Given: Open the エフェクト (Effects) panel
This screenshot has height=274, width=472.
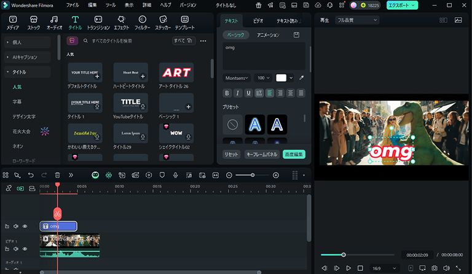Looking at the screenshot, I should pos(121,23).
